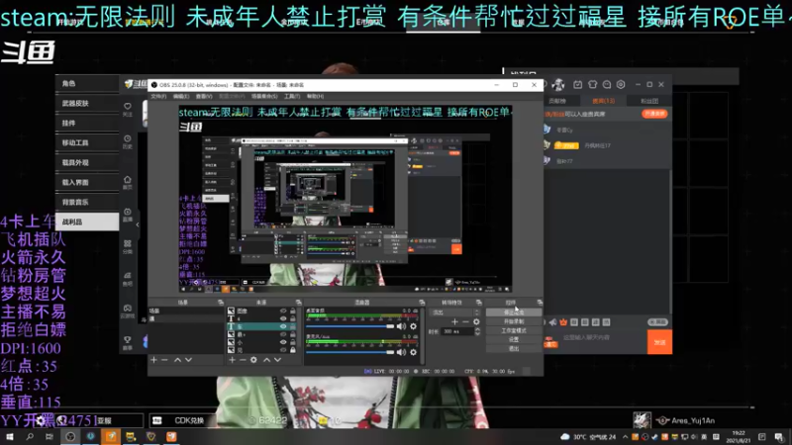The image size is (792, 445).
Task: Pop out the 场景 dock panel
Action: pyautogui.click(x=221, y=303)
